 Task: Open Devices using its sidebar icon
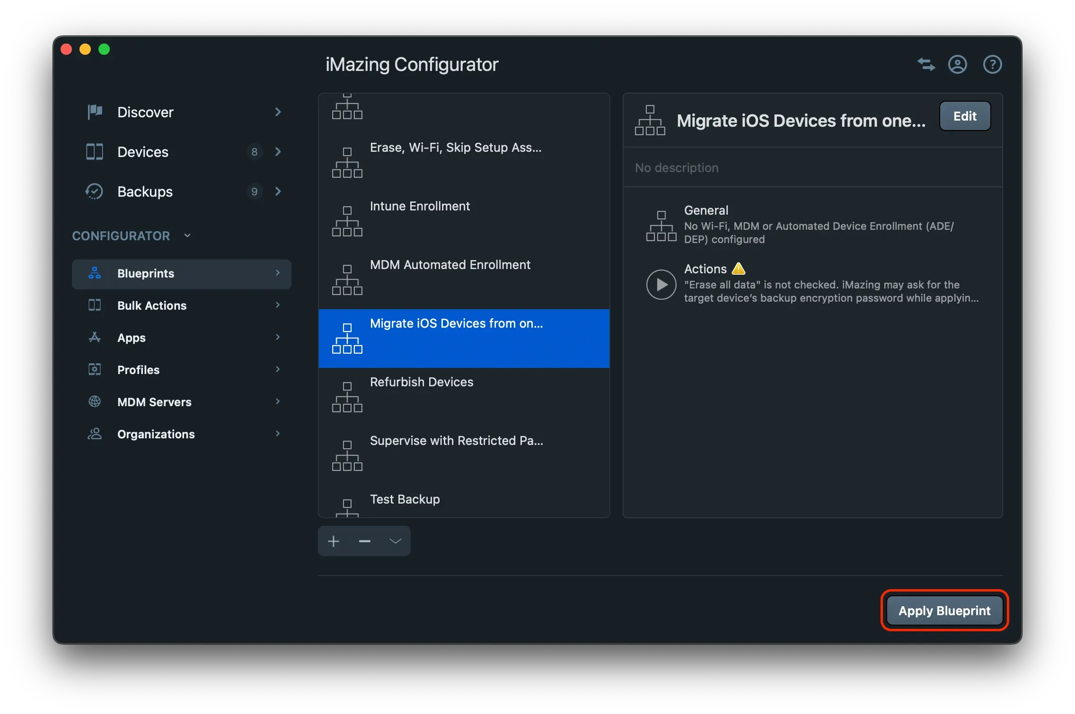tap(94, 152)
